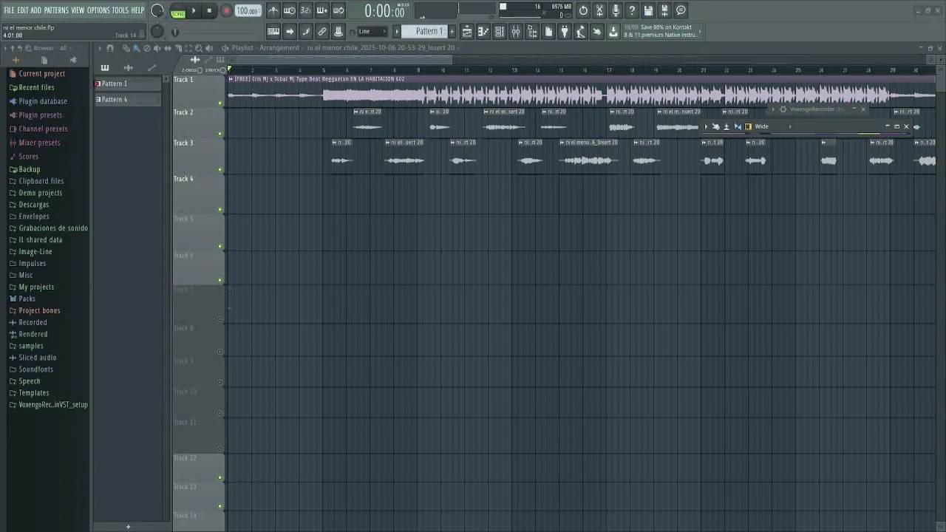
Task: Open the Current project browser entry
Action: (x=41, y=74)
